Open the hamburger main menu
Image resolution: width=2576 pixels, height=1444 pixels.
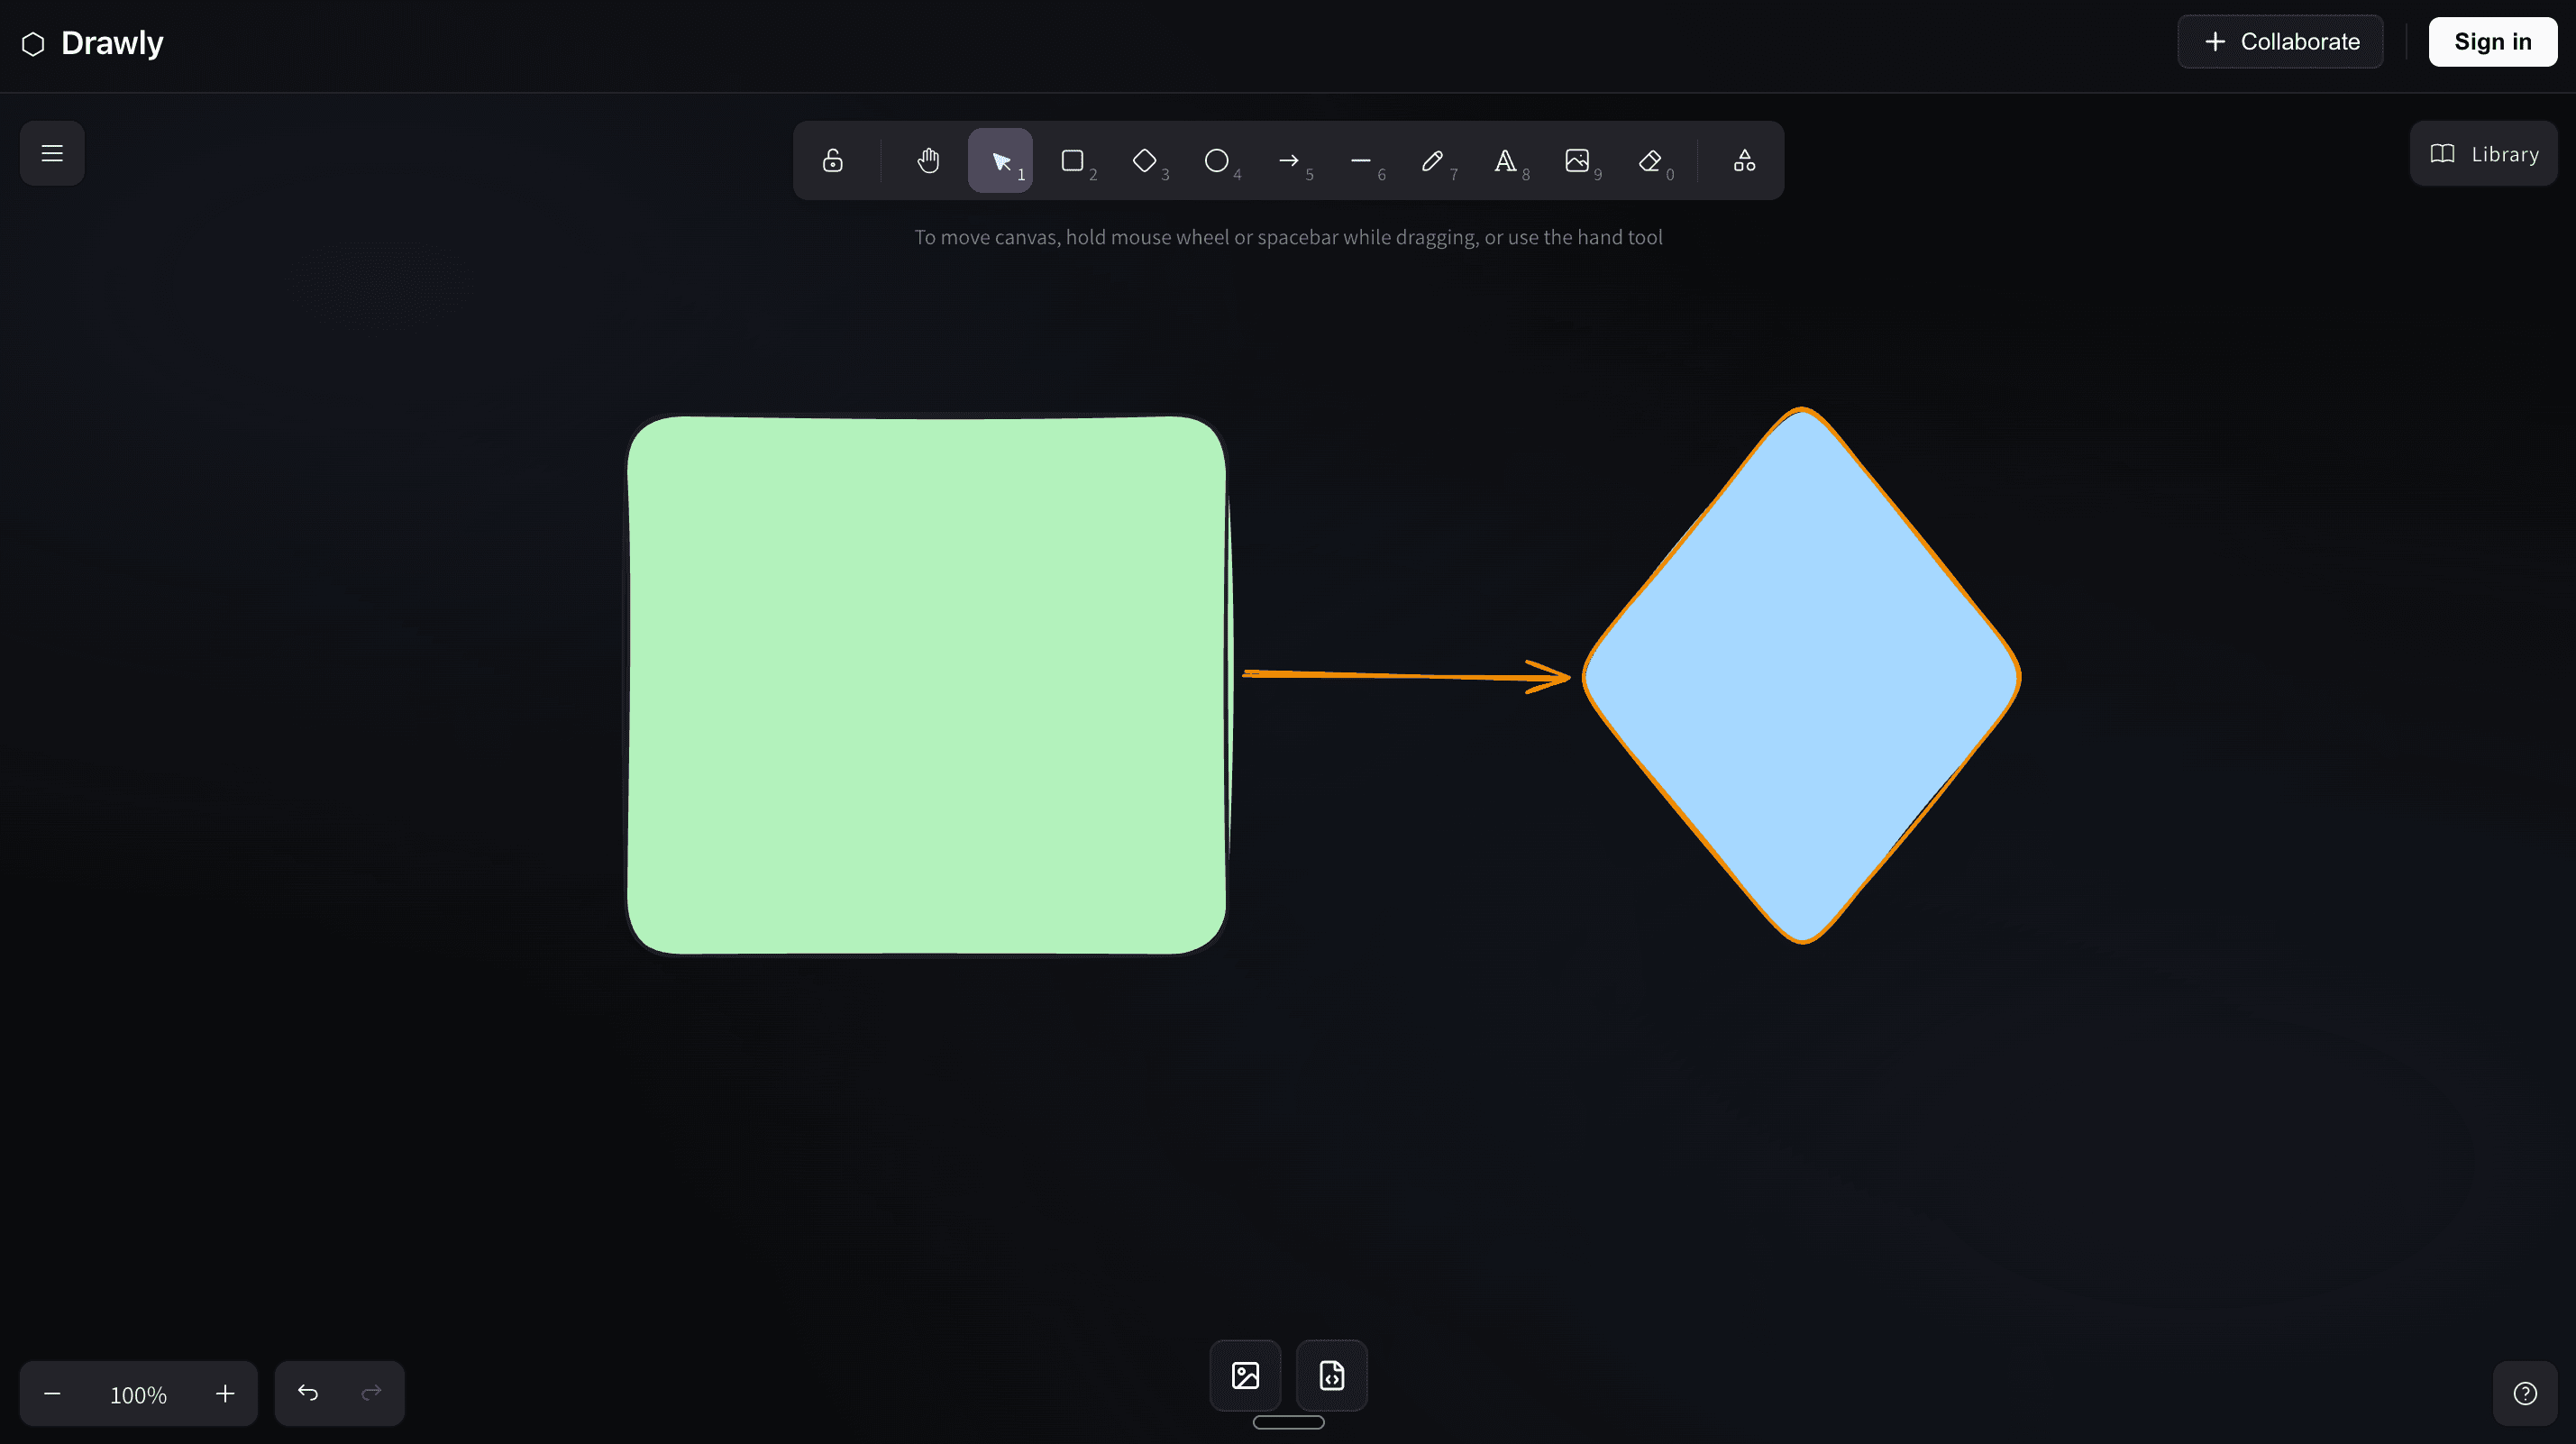click(52, 153)
